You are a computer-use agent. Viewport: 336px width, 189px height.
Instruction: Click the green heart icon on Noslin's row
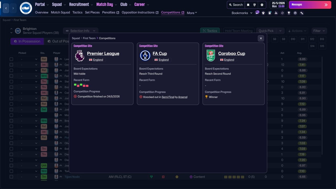151,177
